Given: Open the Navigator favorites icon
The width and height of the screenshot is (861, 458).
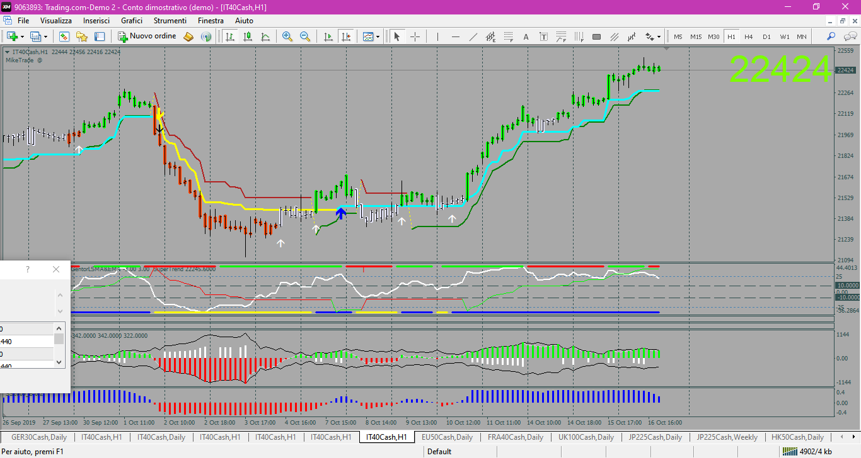Looking at the screenshot, I should [x=82, y=36].
